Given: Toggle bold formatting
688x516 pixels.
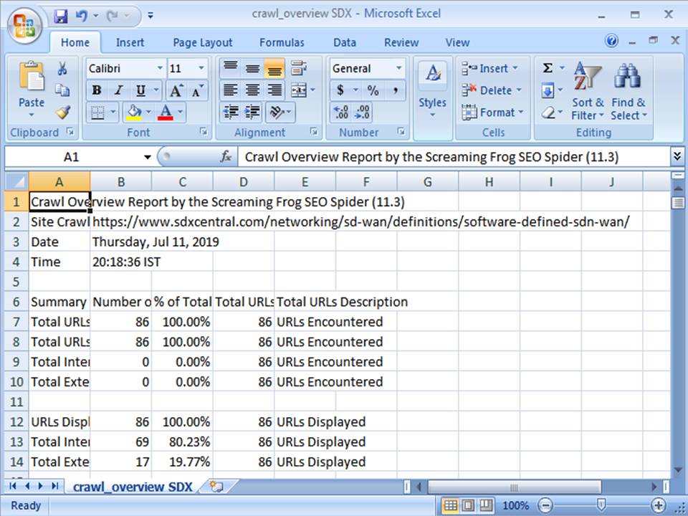Looking at the screenshot, I should [95, 91].
